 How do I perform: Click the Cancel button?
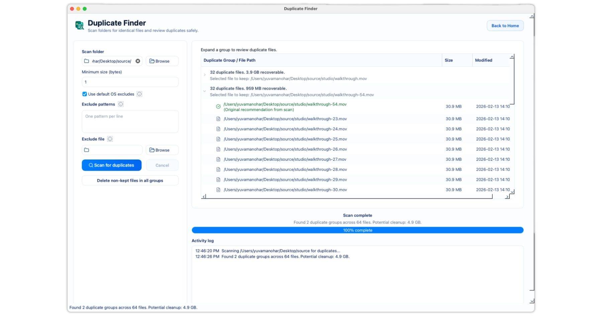pyautogui.click(x=162, y=165)
